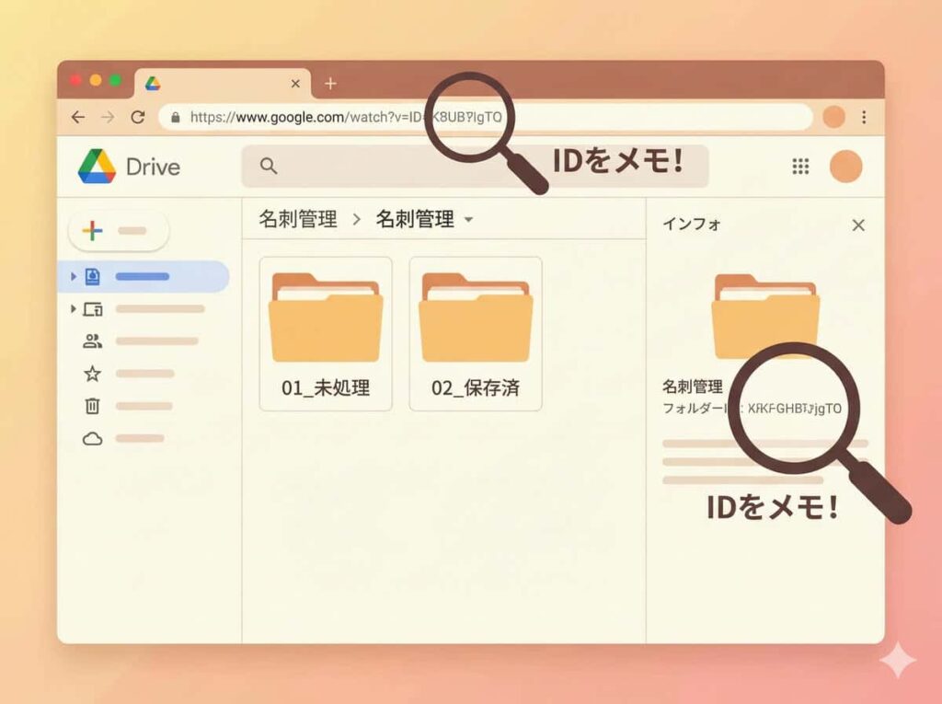942x704 pixels.
Task: Open the Google apps grid
Action: 800,166
